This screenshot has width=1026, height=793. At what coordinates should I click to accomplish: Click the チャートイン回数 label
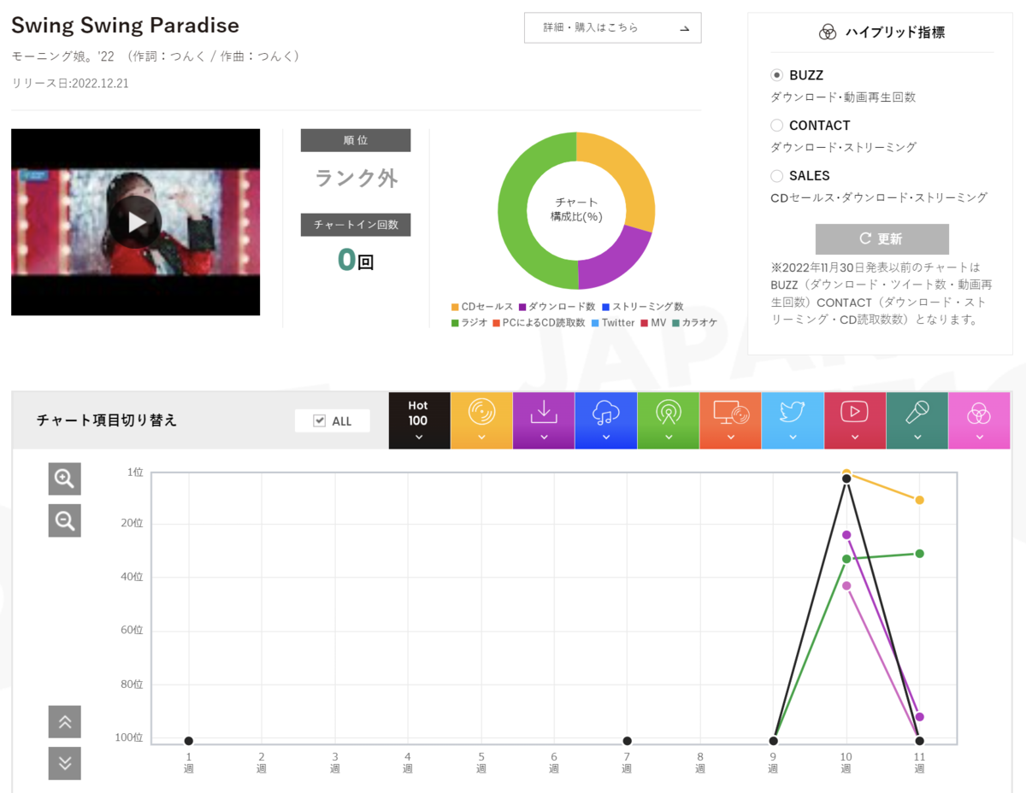356,225
